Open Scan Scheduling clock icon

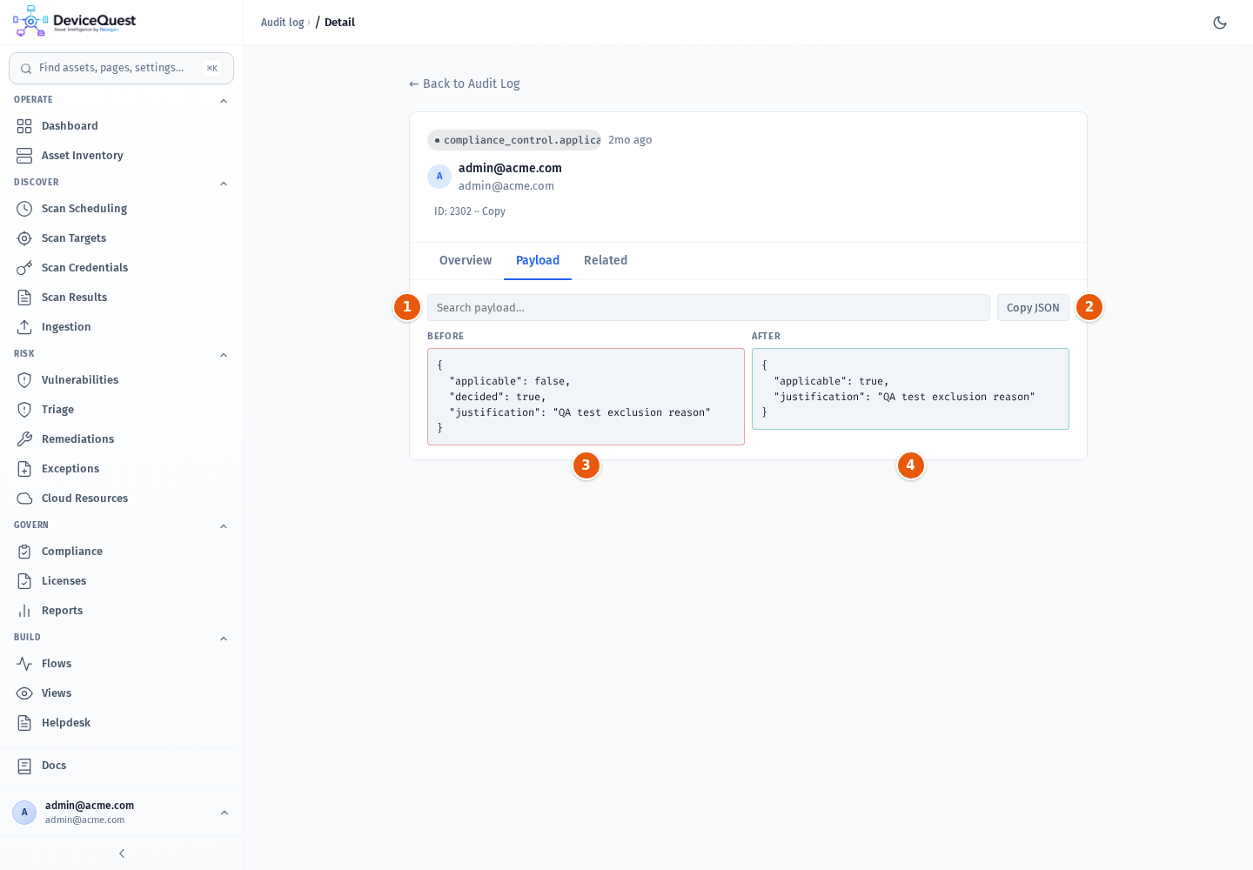[x=24, y=209]
